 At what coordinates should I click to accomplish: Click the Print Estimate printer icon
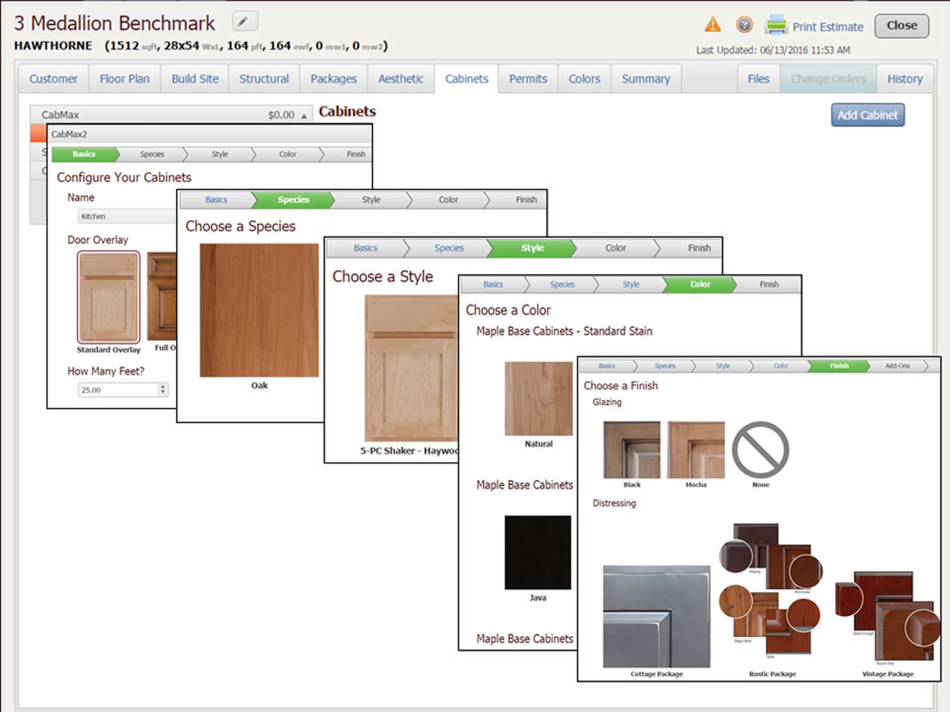776,24
